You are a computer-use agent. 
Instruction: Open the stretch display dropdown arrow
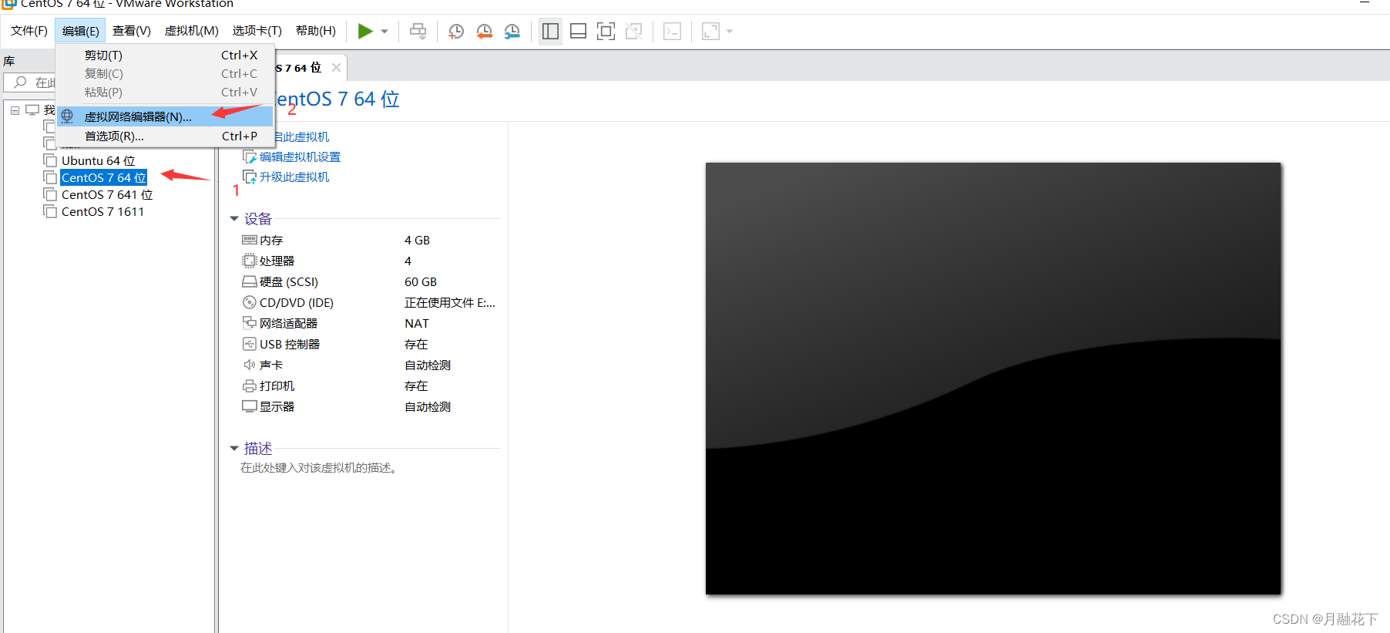(x=730, y=32)
